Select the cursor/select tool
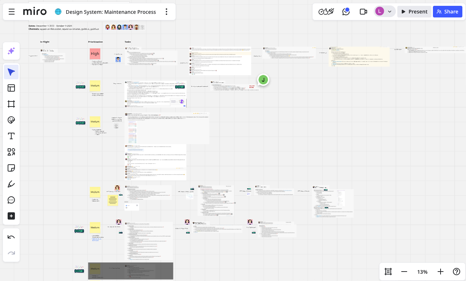 11,72
